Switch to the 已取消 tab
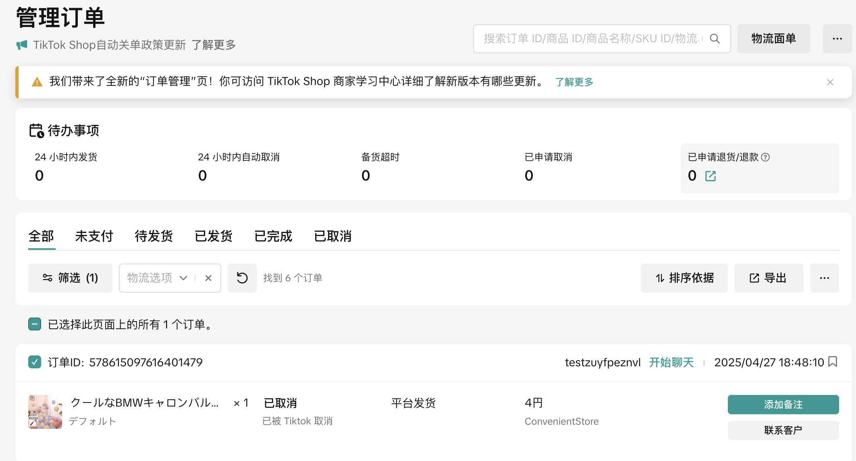The image size is (856, 461). pos(332,236)
